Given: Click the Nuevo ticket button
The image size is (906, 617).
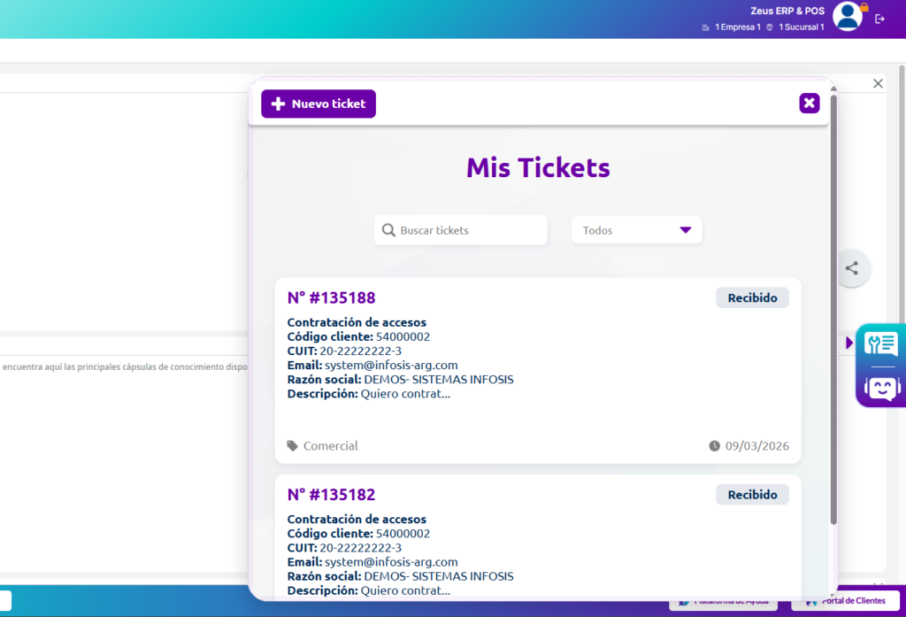Looking at the screenshot, I should tap(319, 104).
